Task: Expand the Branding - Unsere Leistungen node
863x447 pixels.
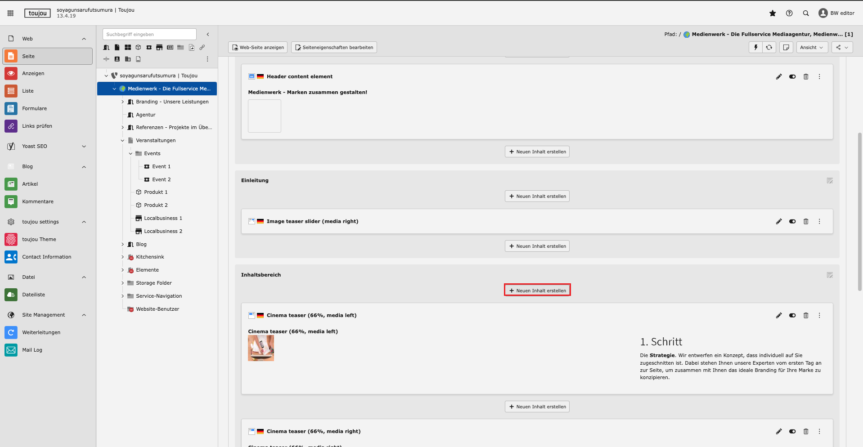Action: [122, 102]
